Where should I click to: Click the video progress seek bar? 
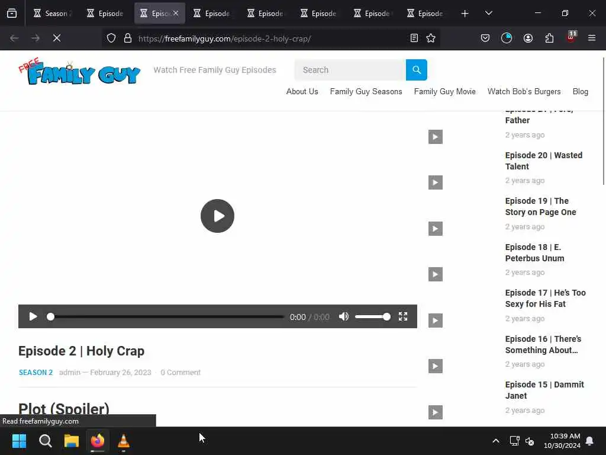click(x=167, y=317)
